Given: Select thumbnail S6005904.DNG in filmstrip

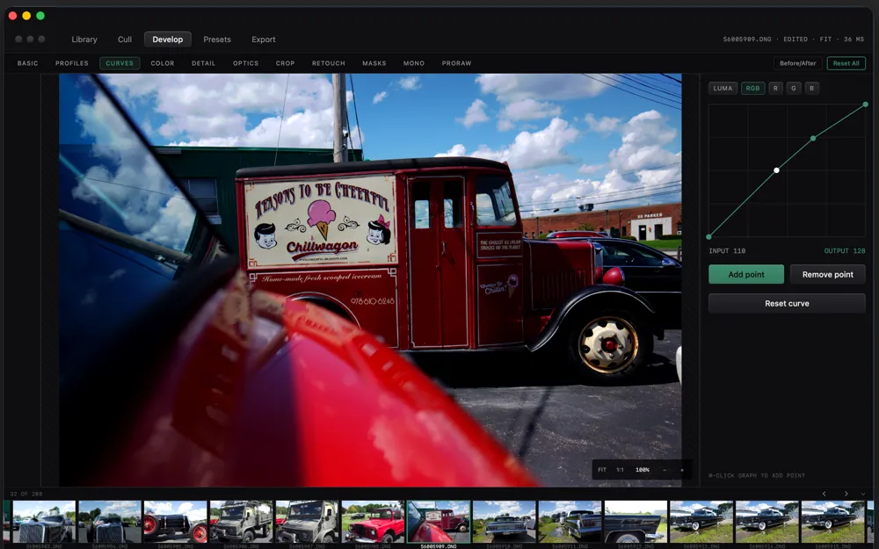Looking at the screenshot, I should coord(110,522).
